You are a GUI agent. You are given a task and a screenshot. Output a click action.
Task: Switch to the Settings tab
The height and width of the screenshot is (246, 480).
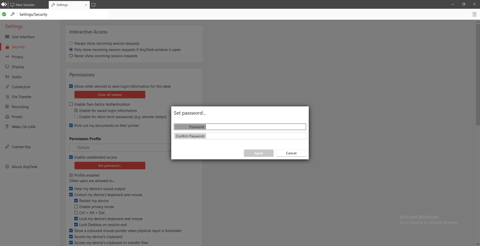coord(63,5)
